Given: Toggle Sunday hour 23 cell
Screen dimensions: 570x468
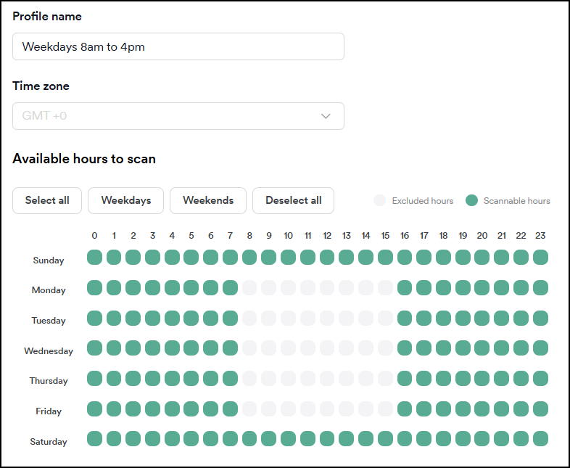Looking at the screenshot, I should click(x=540, y=257).
